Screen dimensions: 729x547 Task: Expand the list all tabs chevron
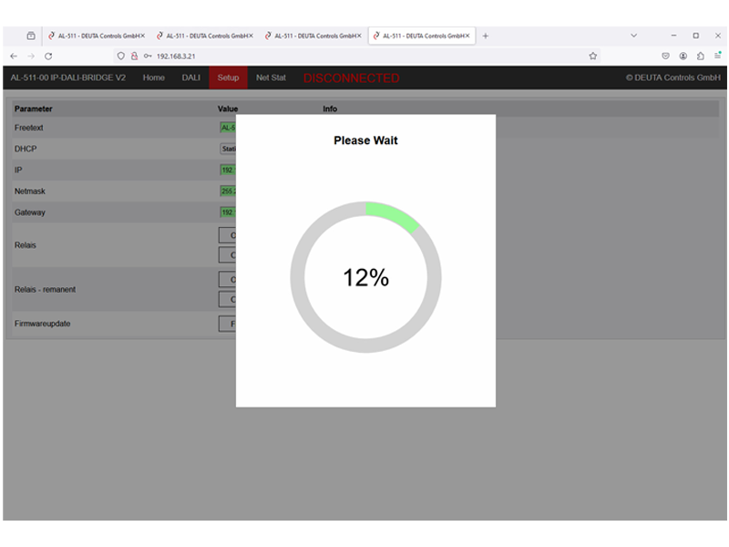[x=634, y=36]
